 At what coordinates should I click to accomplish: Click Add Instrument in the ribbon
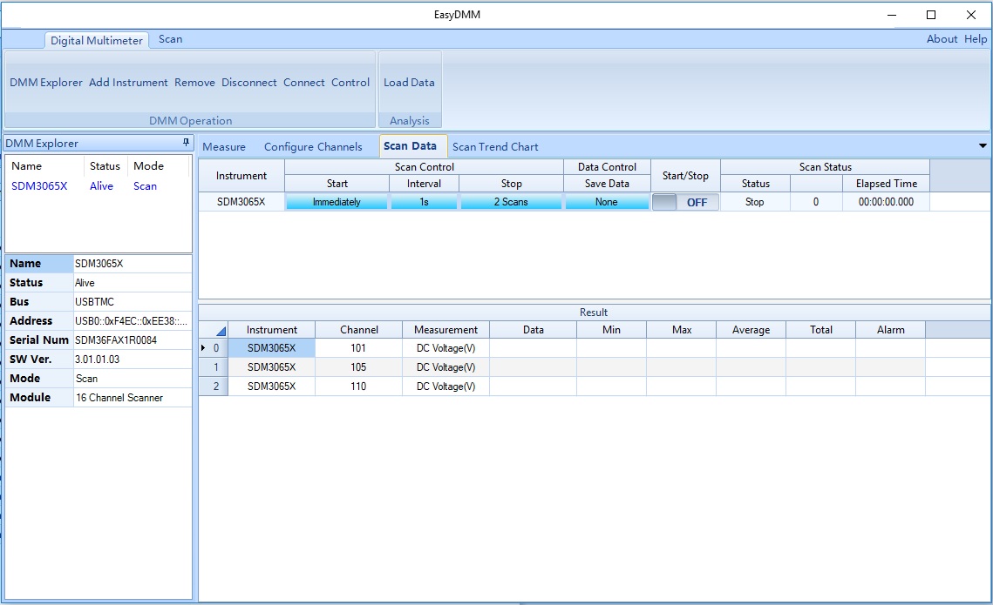(128, 83)
